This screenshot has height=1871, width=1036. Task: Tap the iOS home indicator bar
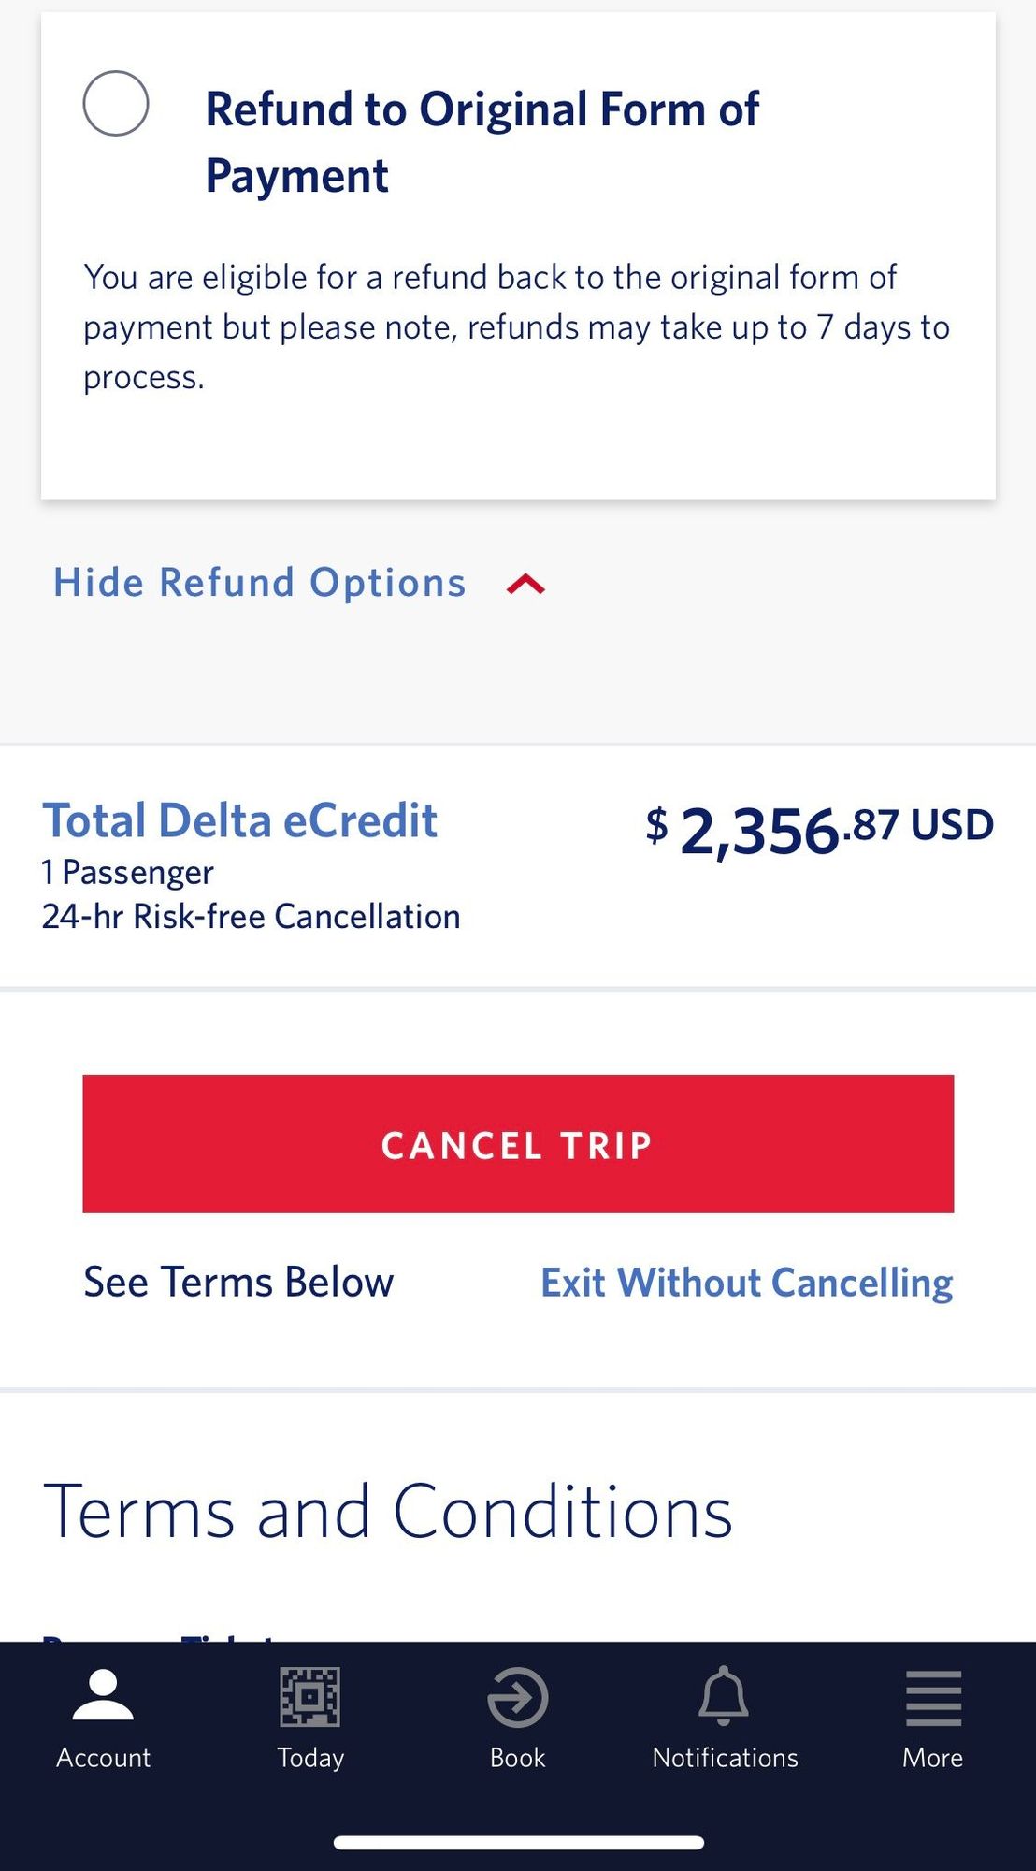point(518,1843)
